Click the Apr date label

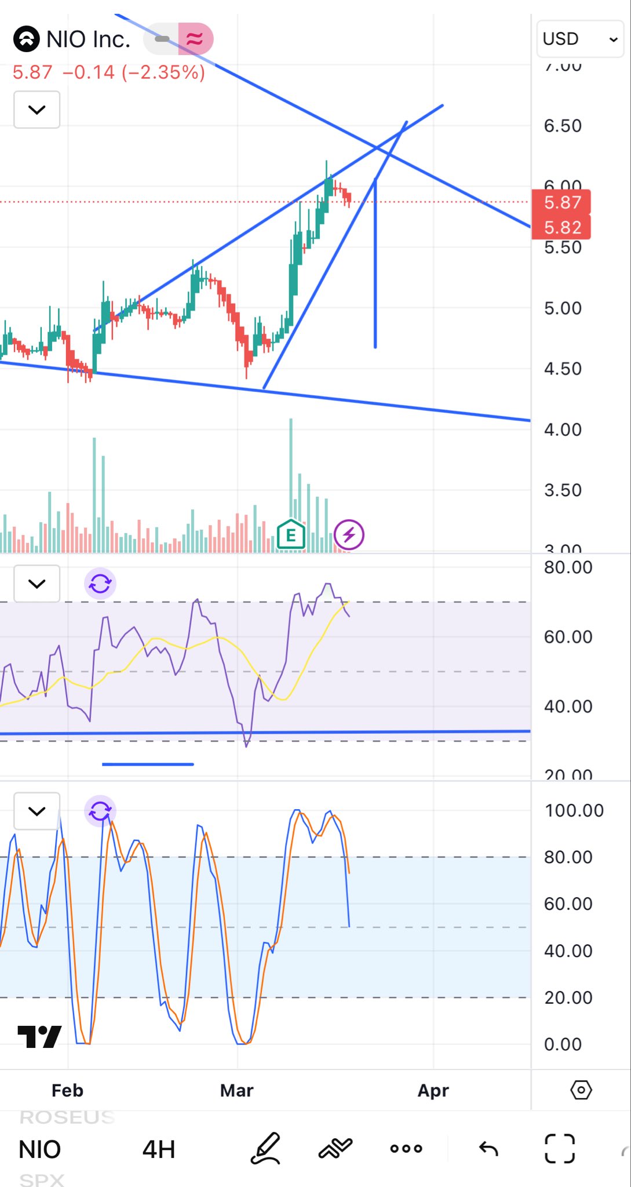click(x=433, y=1091)
